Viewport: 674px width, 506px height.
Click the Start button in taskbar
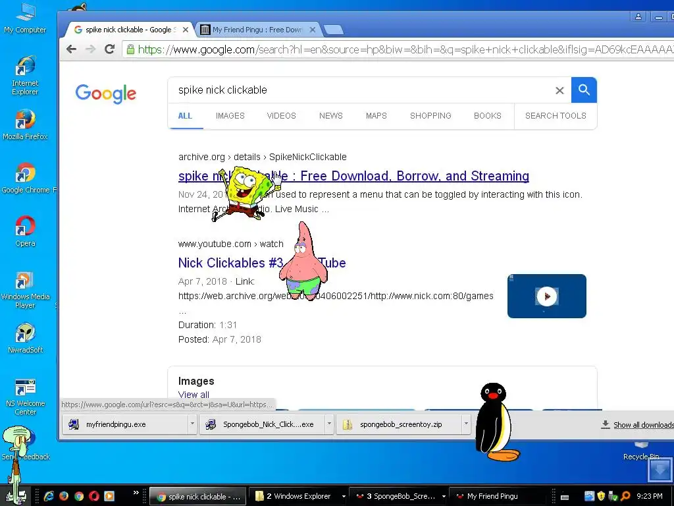pyautogui.click(x=16, y=497)
